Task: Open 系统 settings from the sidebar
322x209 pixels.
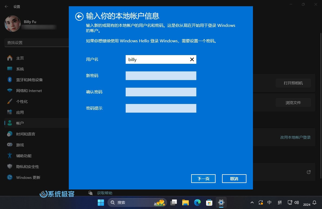Action: [20, 69]
